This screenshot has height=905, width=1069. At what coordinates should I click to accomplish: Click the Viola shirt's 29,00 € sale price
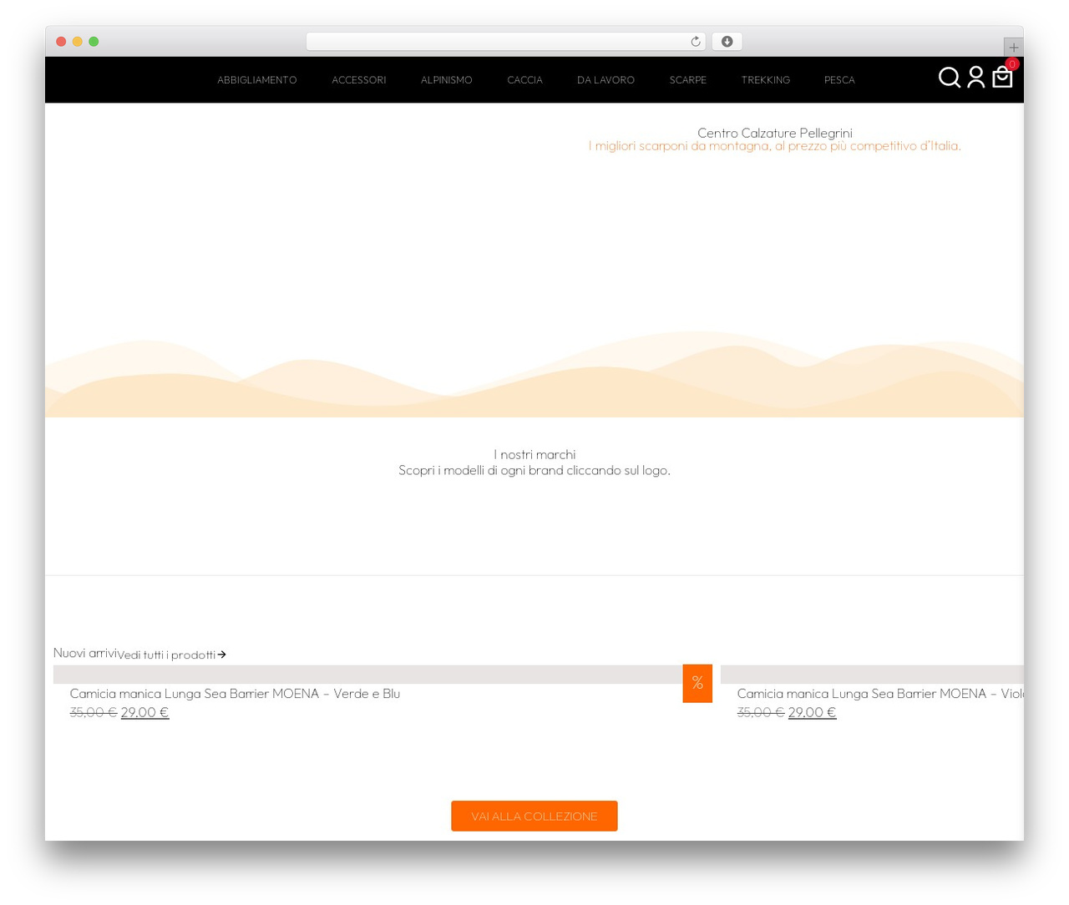pos(813,713)
